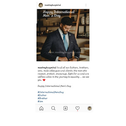
Task: Click the caption line Happy International Men's Day
Action: click(x=54, y=86)
